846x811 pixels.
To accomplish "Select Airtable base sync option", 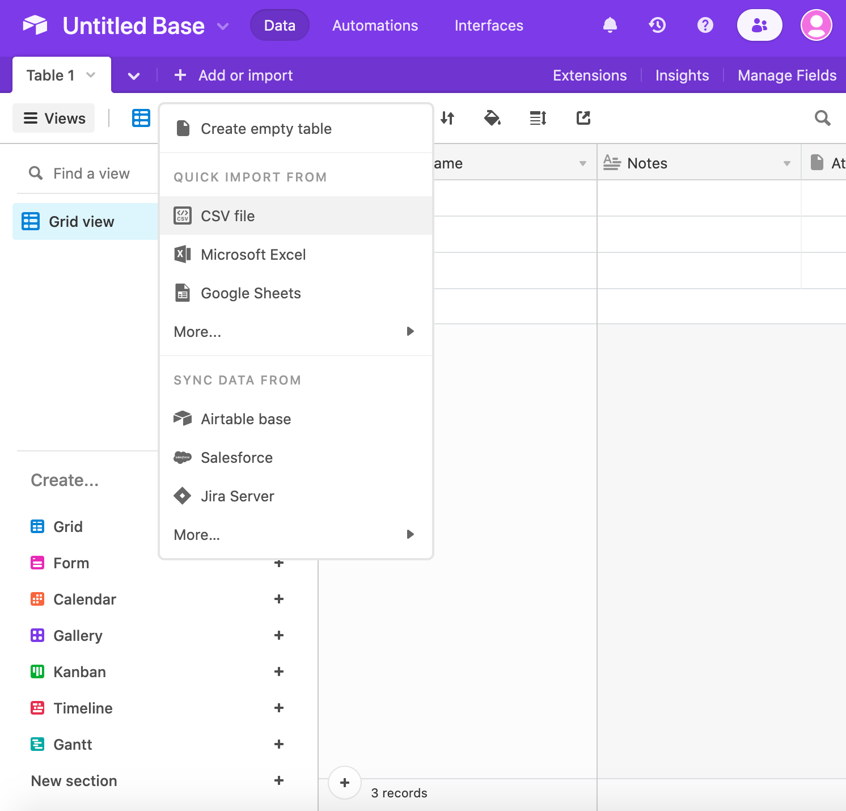I will 296,419.
